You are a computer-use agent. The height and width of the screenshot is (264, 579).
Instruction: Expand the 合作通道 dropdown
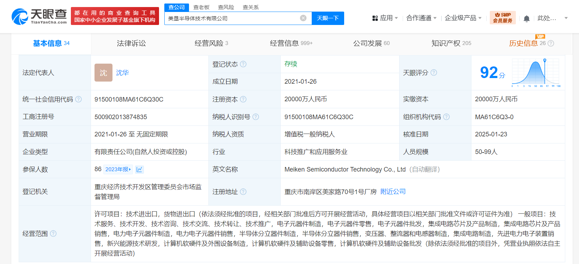click(421, 18)
